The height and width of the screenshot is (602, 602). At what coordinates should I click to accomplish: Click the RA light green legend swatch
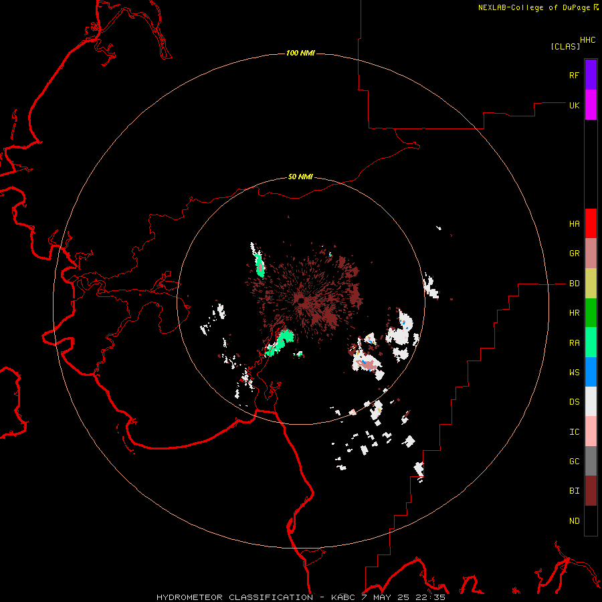click(x=591, y=342)
